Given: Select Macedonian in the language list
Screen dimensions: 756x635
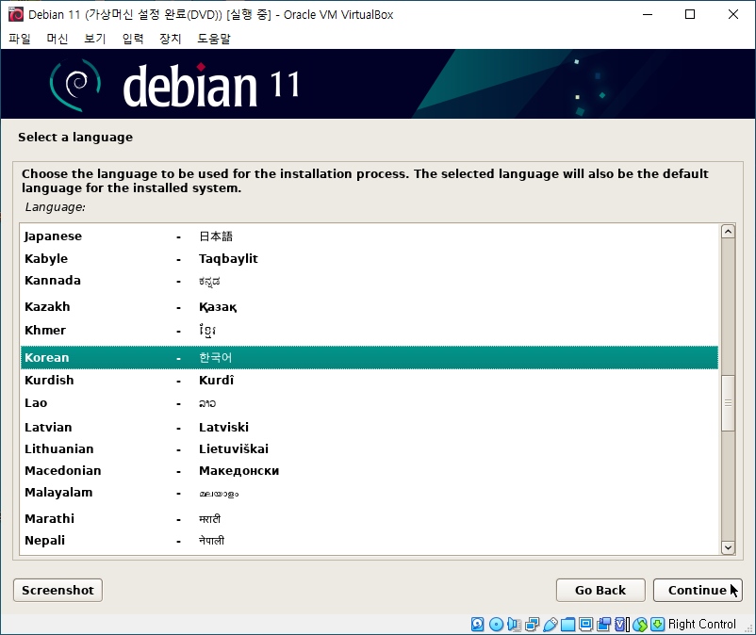Looking at the screenshot, I should pos(370,471).
